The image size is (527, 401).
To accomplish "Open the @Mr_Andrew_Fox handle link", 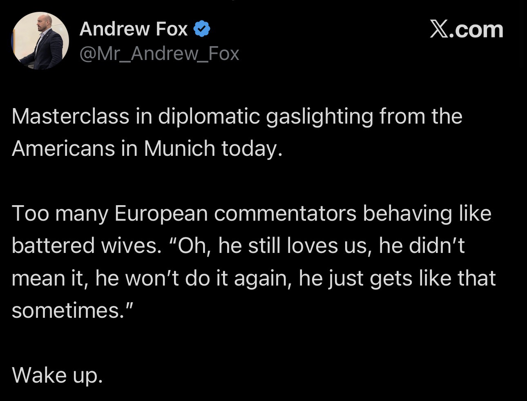I will tap(159, 53).
